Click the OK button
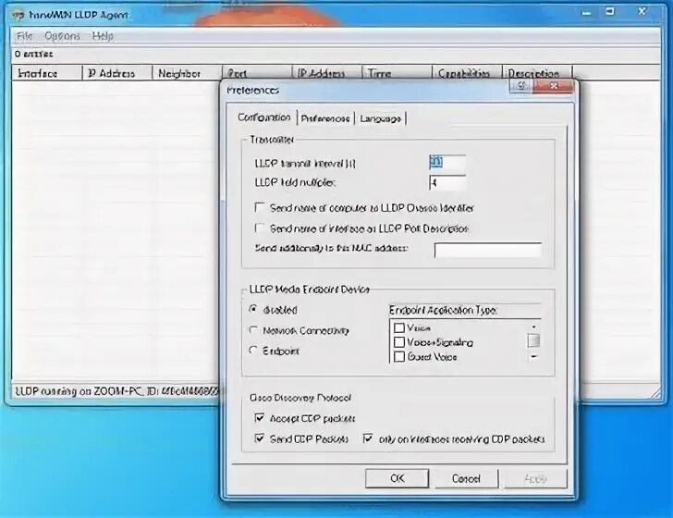The width and height of the screenshot is (673, 518). point(397,478)
